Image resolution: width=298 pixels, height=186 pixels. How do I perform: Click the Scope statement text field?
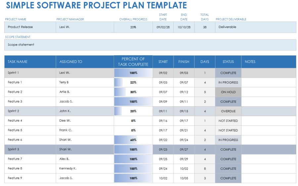point(150,45)
